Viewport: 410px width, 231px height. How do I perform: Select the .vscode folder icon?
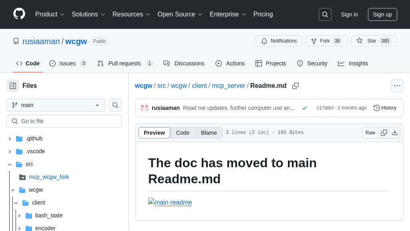point(19,151)
